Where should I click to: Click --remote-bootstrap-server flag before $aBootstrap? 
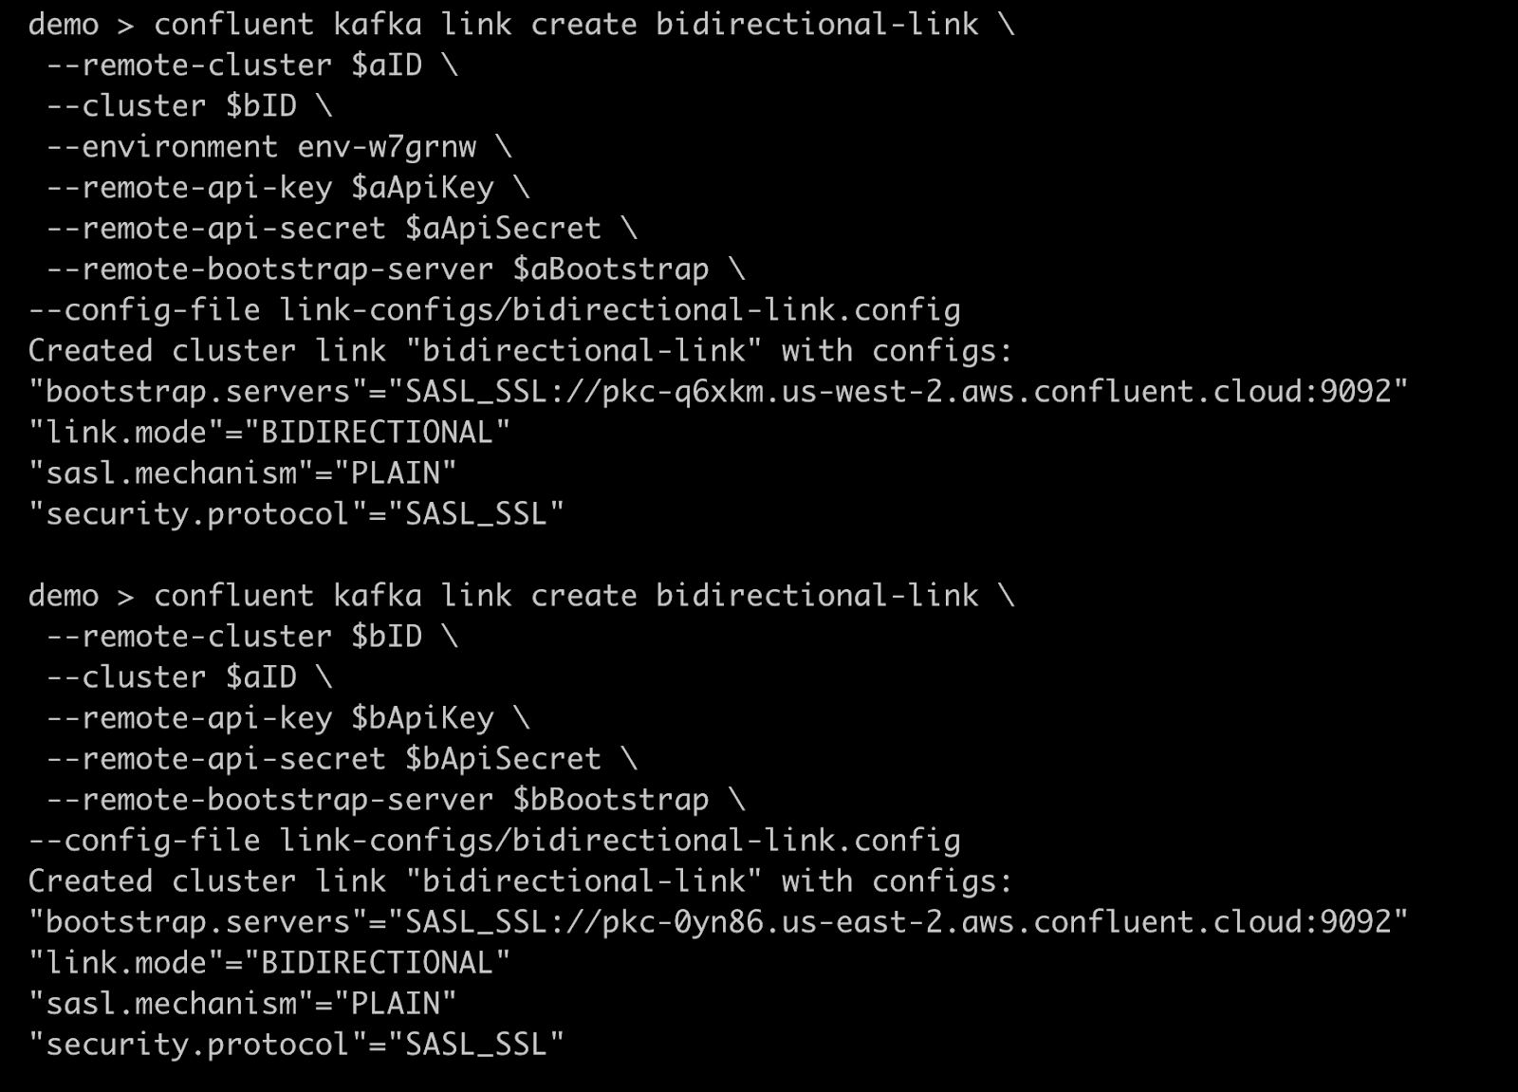(x=270, y=269)
